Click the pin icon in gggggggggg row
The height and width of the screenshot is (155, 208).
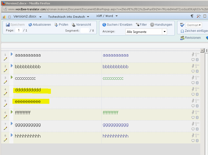pos(193,124)
